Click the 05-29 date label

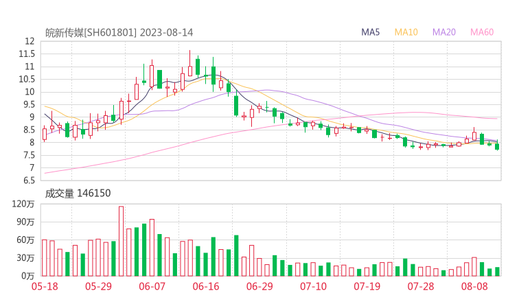pos(98,286)
